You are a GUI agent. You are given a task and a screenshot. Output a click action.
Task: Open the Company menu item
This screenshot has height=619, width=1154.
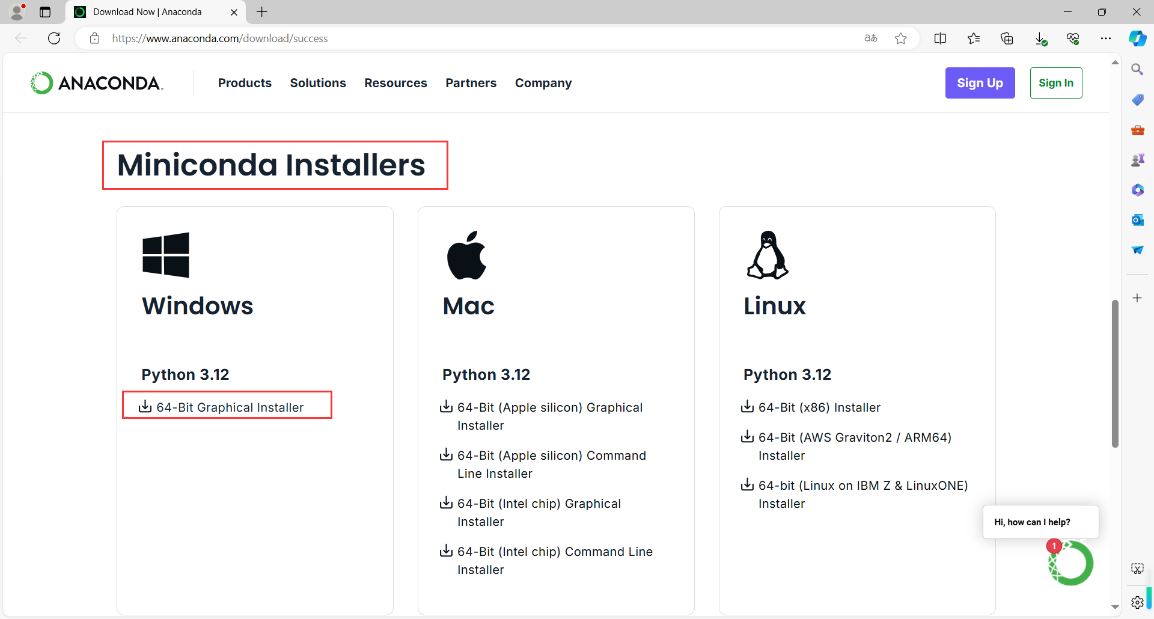tap(543, 83)
